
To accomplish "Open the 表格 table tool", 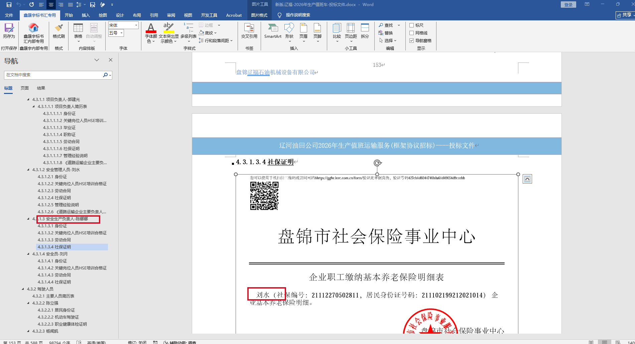I will tap(78, 33).
